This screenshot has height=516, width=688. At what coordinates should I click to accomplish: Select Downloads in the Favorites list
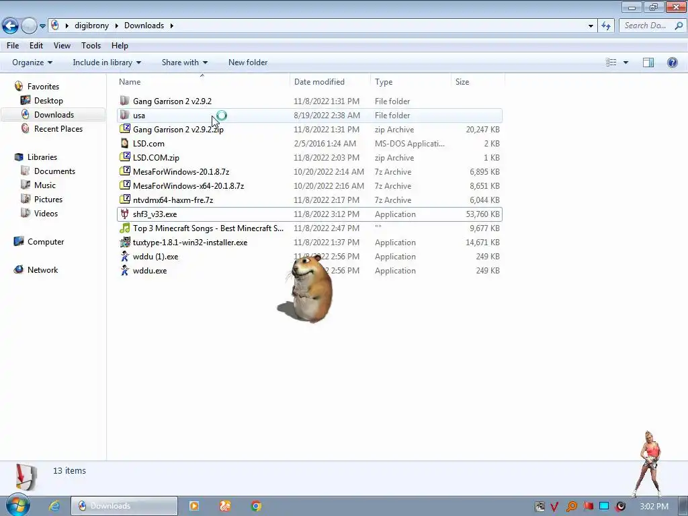[x=54, y=114]
